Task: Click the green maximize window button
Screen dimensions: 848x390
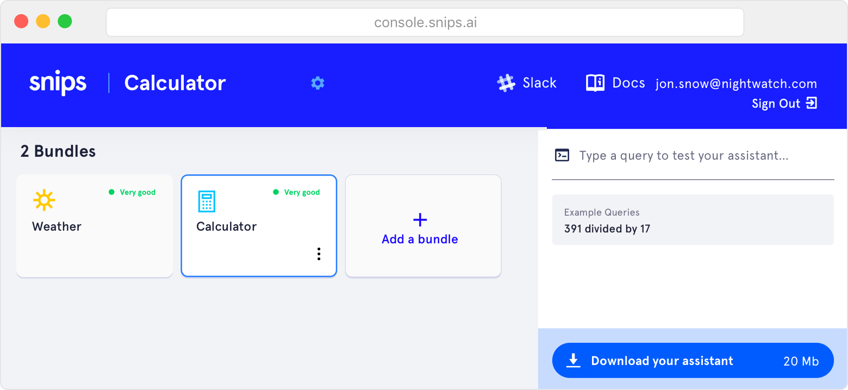Action: coord(65,22)
